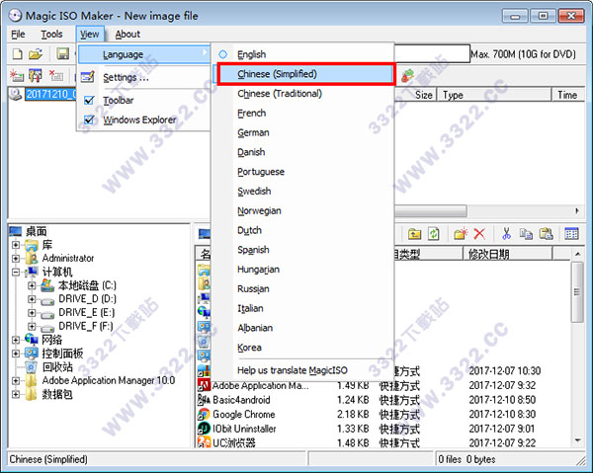This screenshot has height=473, width=593.
Task: Choose Chinese (Simplified) from Language submenu
Action: tap(277, 74)
